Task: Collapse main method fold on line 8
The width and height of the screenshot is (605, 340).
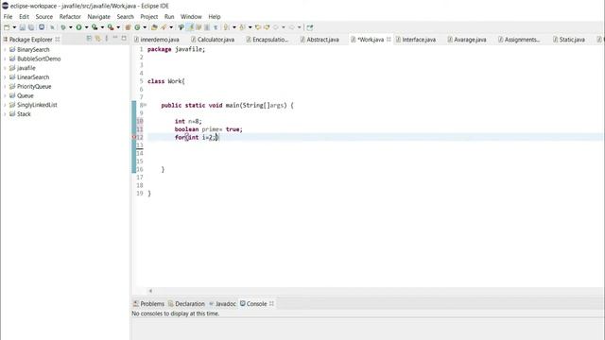Action: (145, 105)
